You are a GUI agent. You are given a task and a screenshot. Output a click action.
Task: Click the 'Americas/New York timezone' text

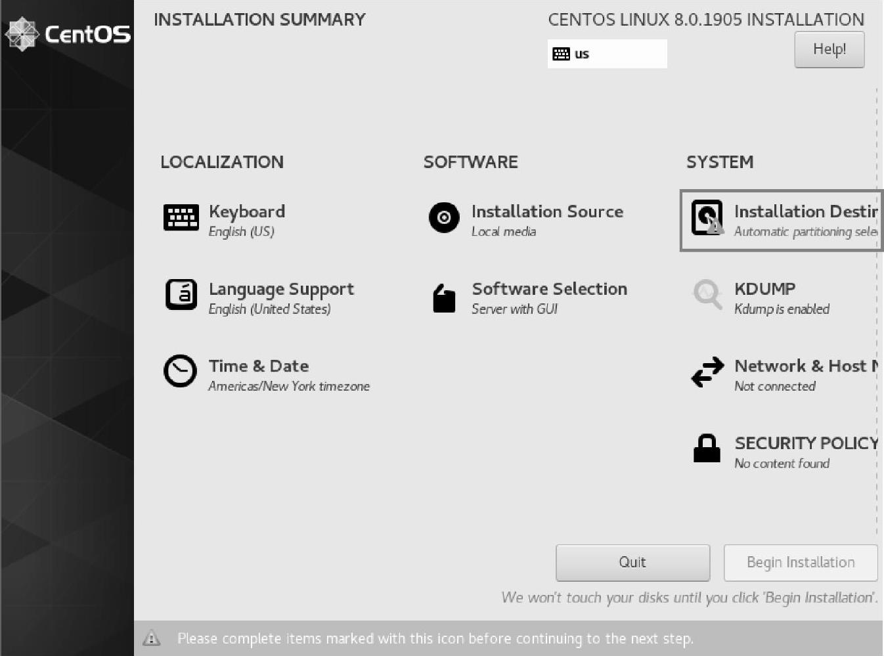(x=289, y=386)
